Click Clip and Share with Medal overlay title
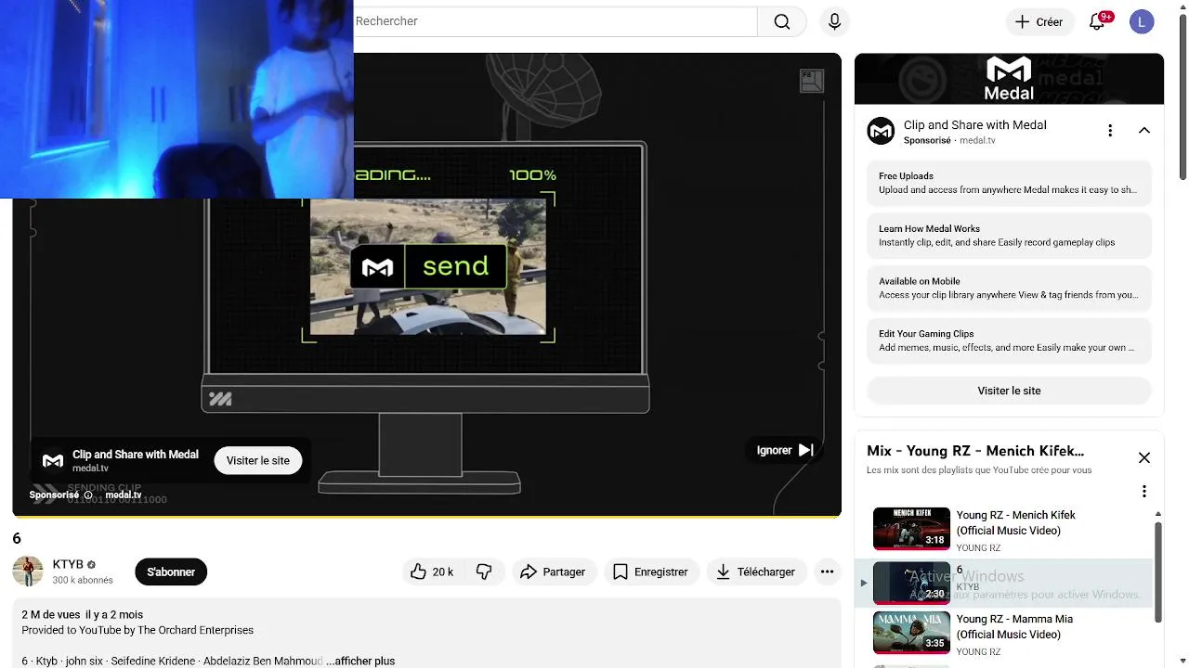 coord(136,455)
